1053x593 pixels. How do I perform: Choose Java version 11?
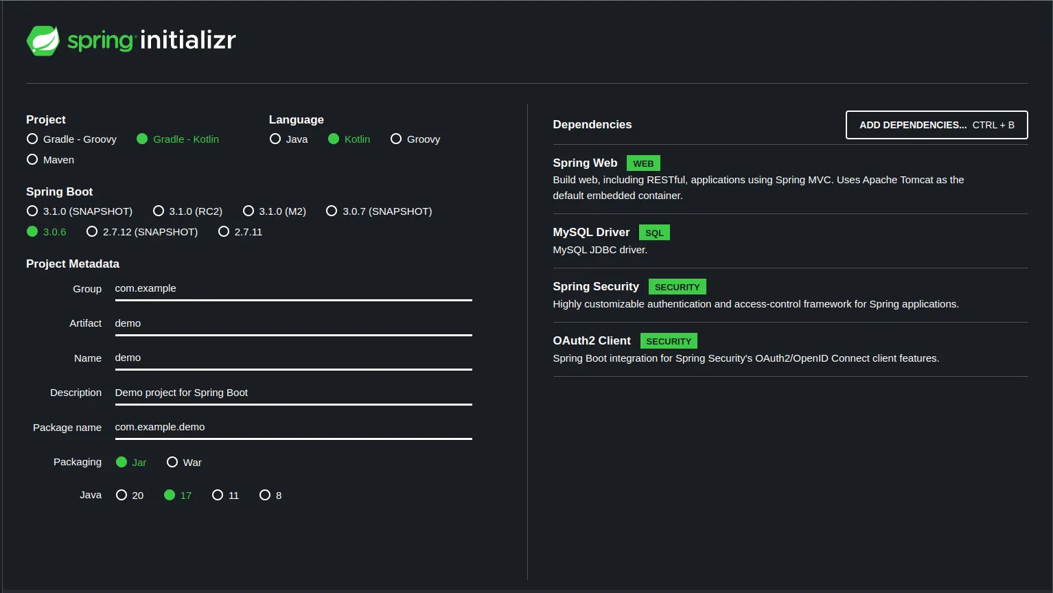[x=225, y=495]
